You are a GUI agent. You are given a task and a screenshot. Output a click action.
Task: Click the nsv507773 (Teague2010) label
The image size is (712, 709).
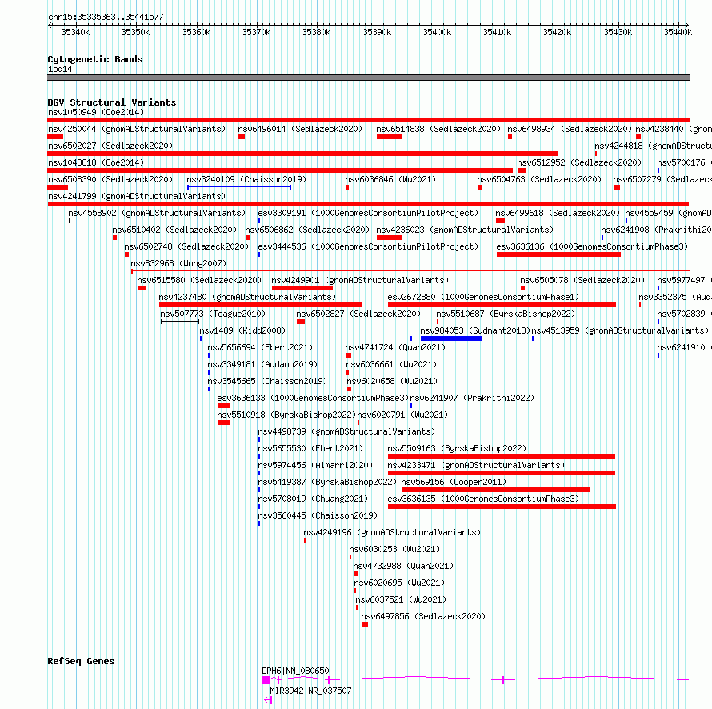click(213, 314)
